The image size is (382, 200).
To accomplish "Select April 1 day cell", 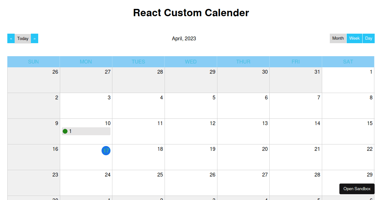I will (348, 80).
